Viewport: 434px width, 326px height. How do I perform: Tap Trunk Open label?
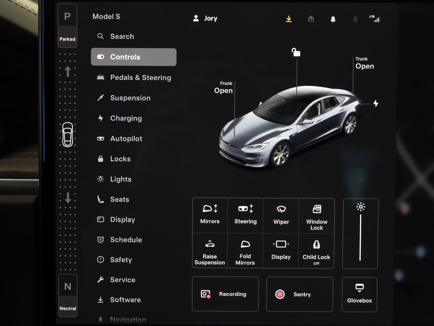pyautogui.click(x=364, y=64)
